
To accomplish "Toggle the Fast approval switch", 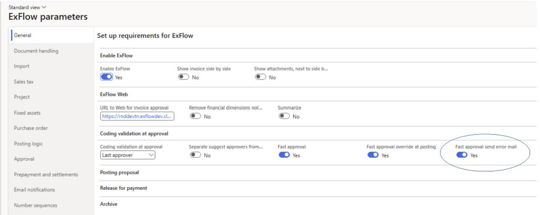I will tap(284, 155).
